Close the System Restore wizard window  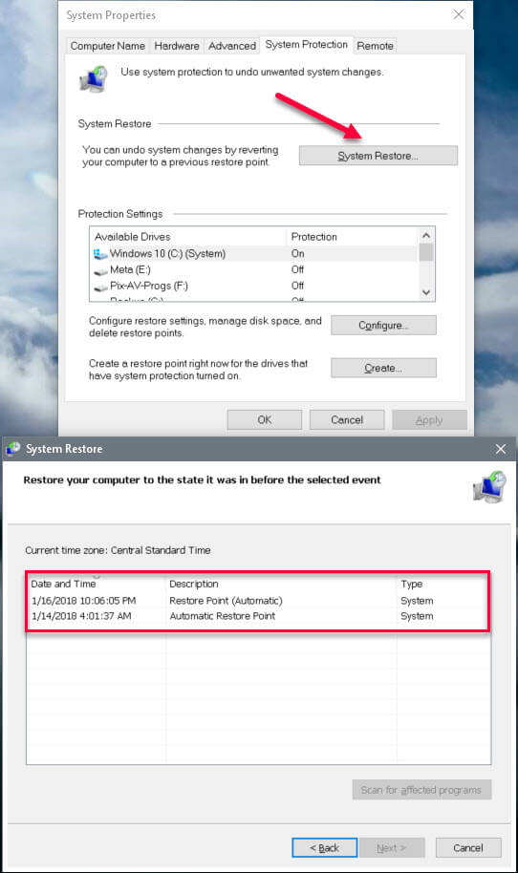pos(501,449)
